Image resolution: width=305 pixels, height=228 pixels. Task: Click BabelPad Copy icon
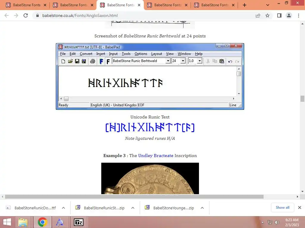click(x=215, y=61)
